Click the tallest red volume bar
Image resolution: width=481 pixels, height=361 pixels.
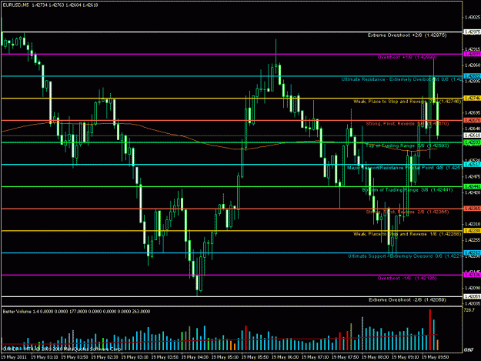tap(430, 330)
